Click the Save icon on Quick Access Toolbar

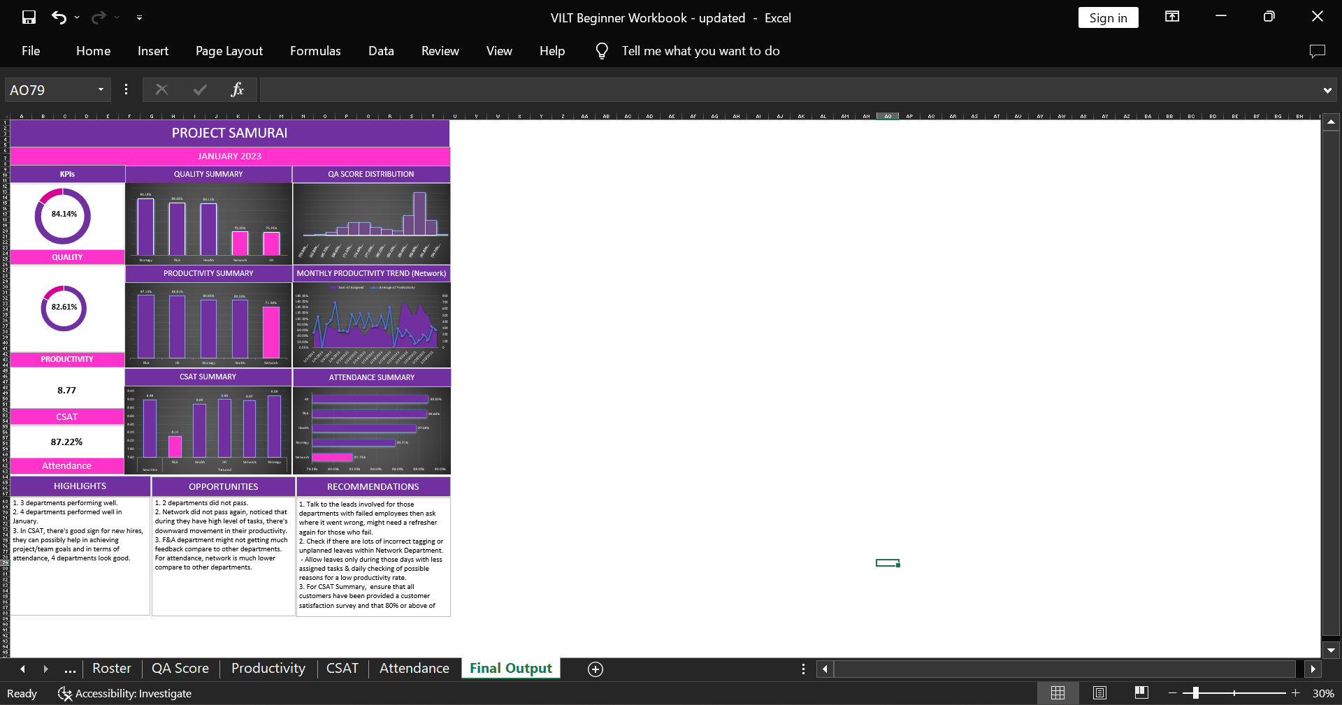28,17
